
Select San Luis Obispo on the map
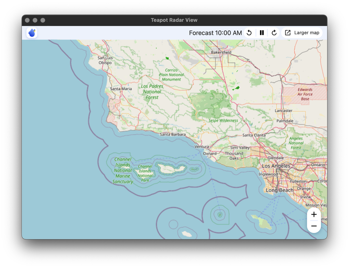click(x=105, y=60)
